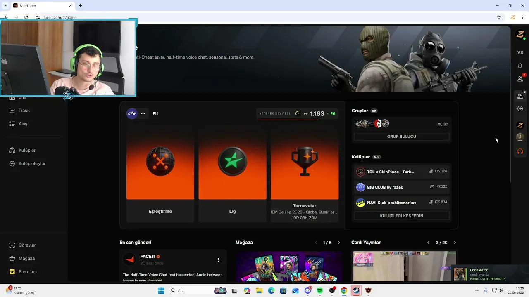Click the orange Z party member avatar
Screen dimensions: 529x297
tap(520, 125)
